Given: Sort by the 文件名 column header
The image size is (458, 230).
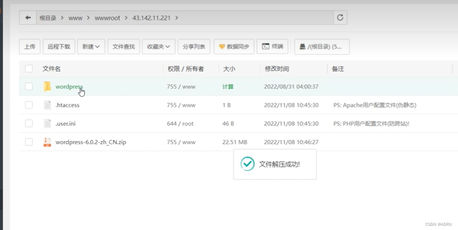Looking at the screenshot, I should coord(51,69).
